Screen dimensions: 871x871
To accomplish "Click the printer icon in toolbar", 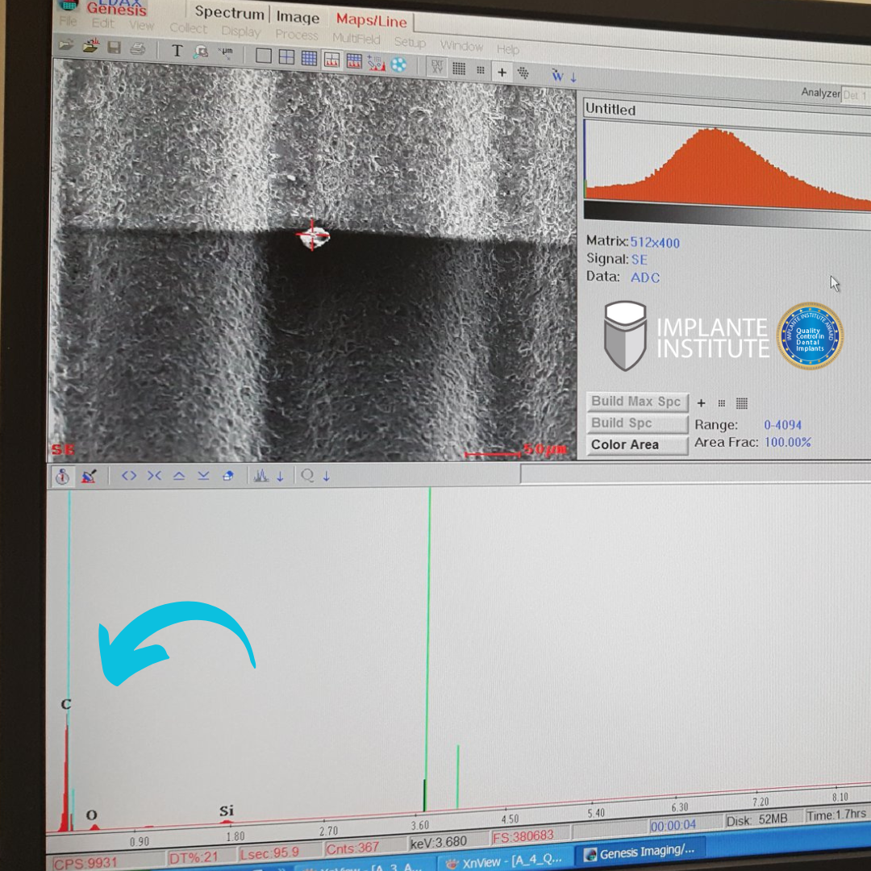I will click(x=138, y=49).
